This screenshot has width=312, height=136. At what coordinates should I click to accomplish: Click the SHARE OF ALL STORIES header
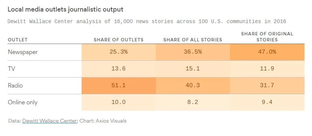pyautogui.click(x=193, y=40)
